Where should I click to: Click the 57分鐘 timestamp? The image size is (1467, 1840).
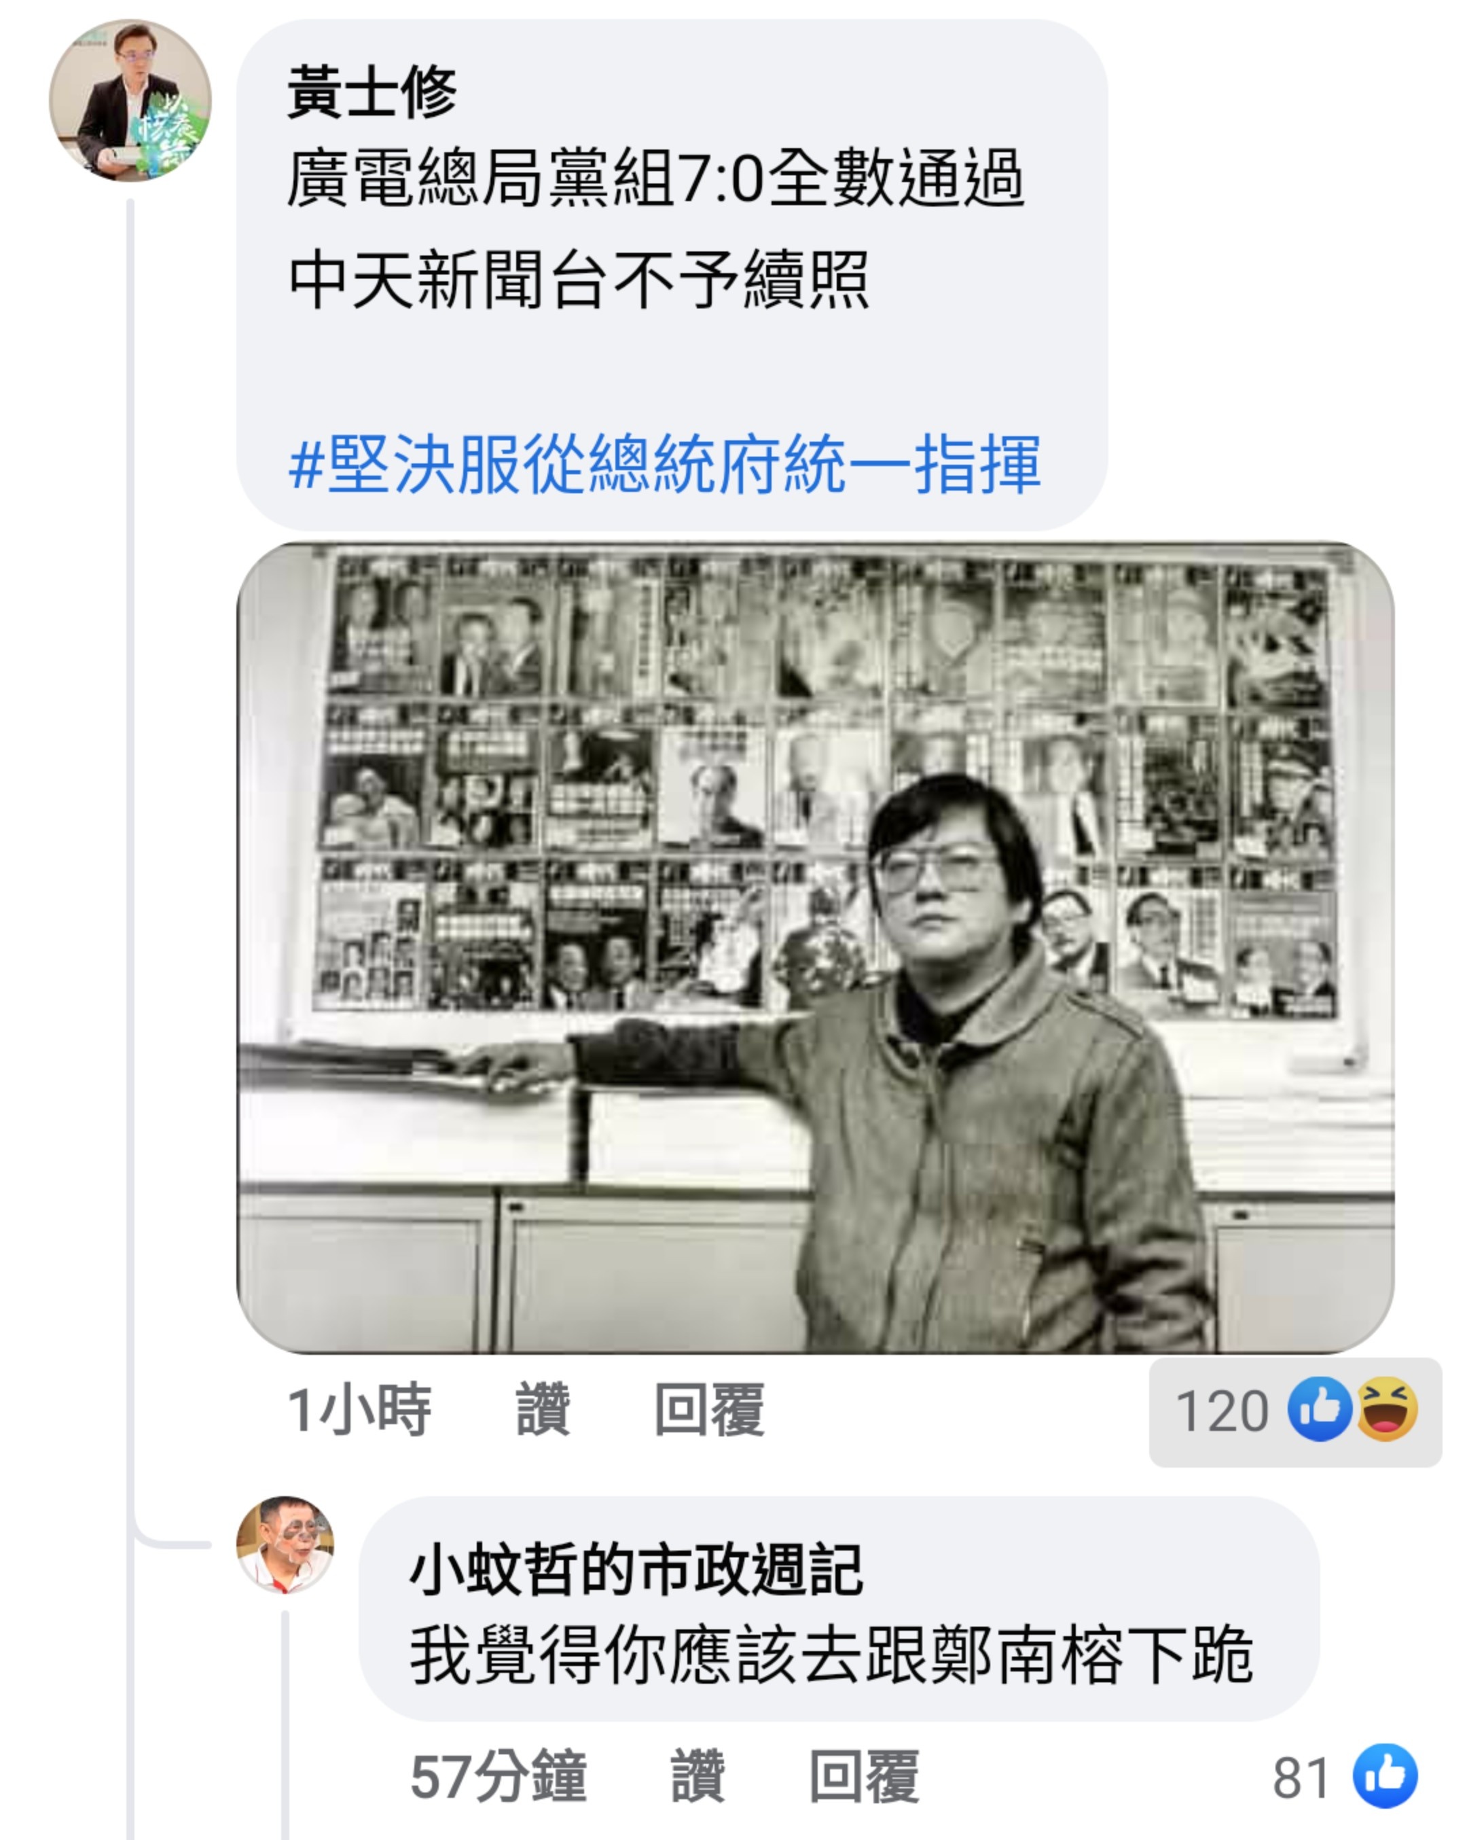tap(498, 1776)
